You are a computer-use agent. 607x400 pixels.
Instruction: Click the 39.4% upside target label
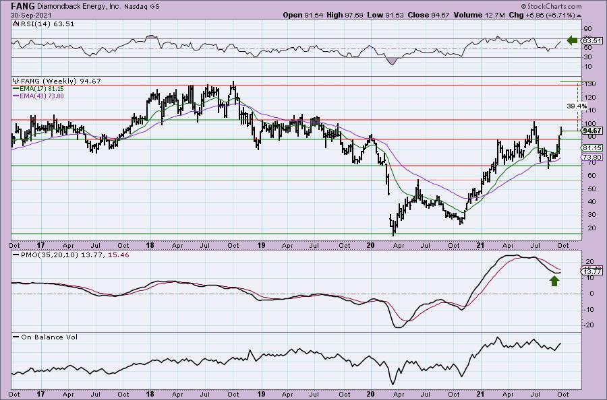click(x=577, y=106)
